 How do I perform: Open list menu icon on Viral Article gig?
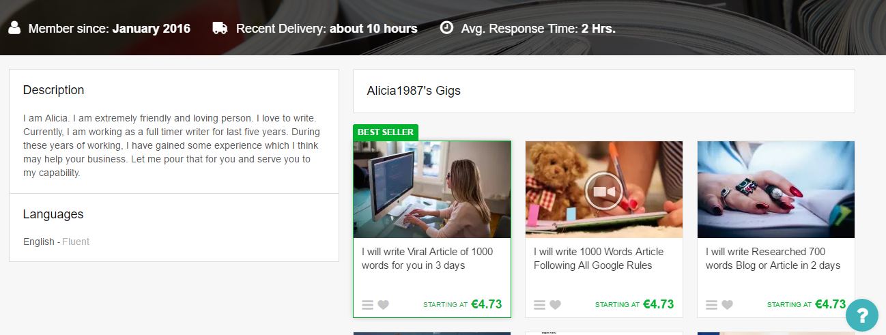click(x=367, y=305)
